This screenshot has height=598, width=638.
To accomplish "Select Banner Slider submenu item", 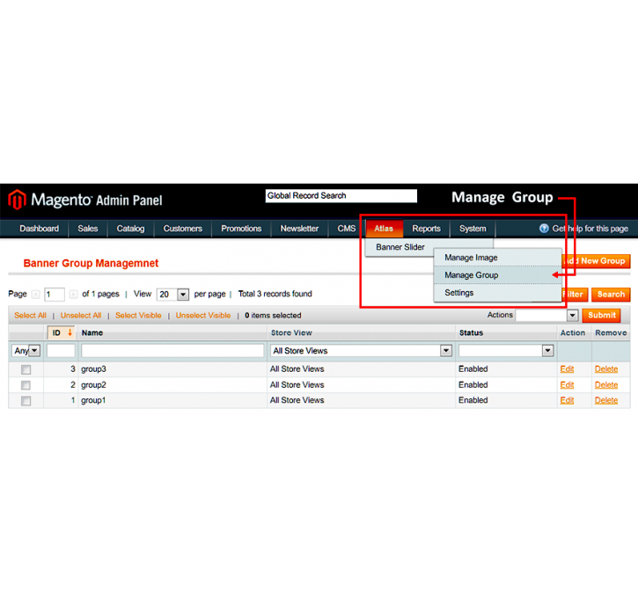I will [x=400, y=247].
